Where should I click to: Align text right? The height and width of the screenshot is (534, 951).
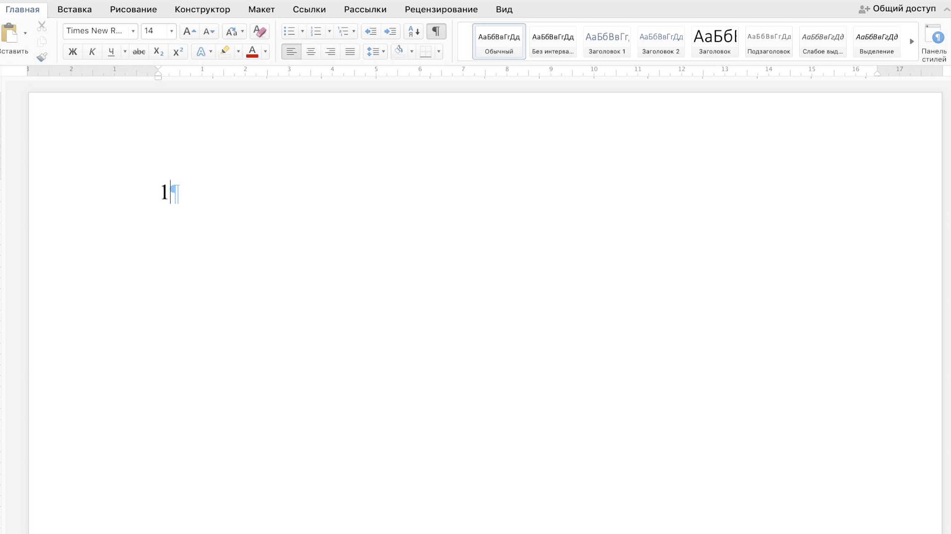click(330, 52)
